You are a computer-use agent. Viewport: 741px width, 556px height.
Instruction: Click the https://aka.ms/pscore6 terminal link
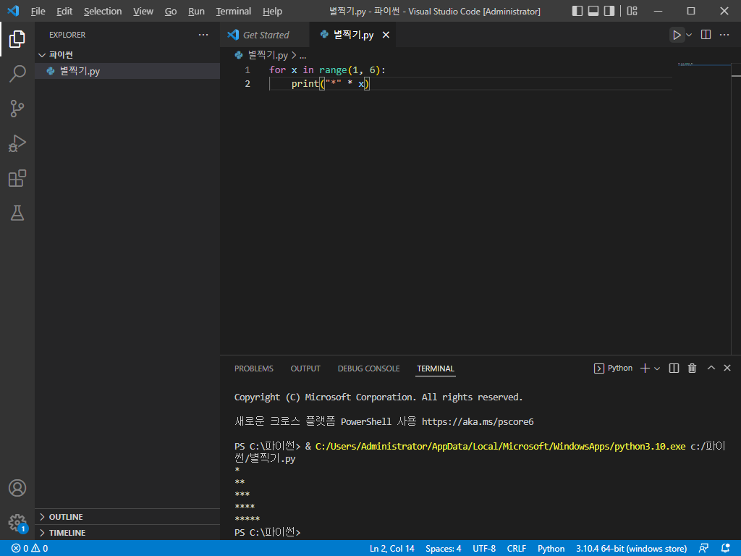click(478, 422)
